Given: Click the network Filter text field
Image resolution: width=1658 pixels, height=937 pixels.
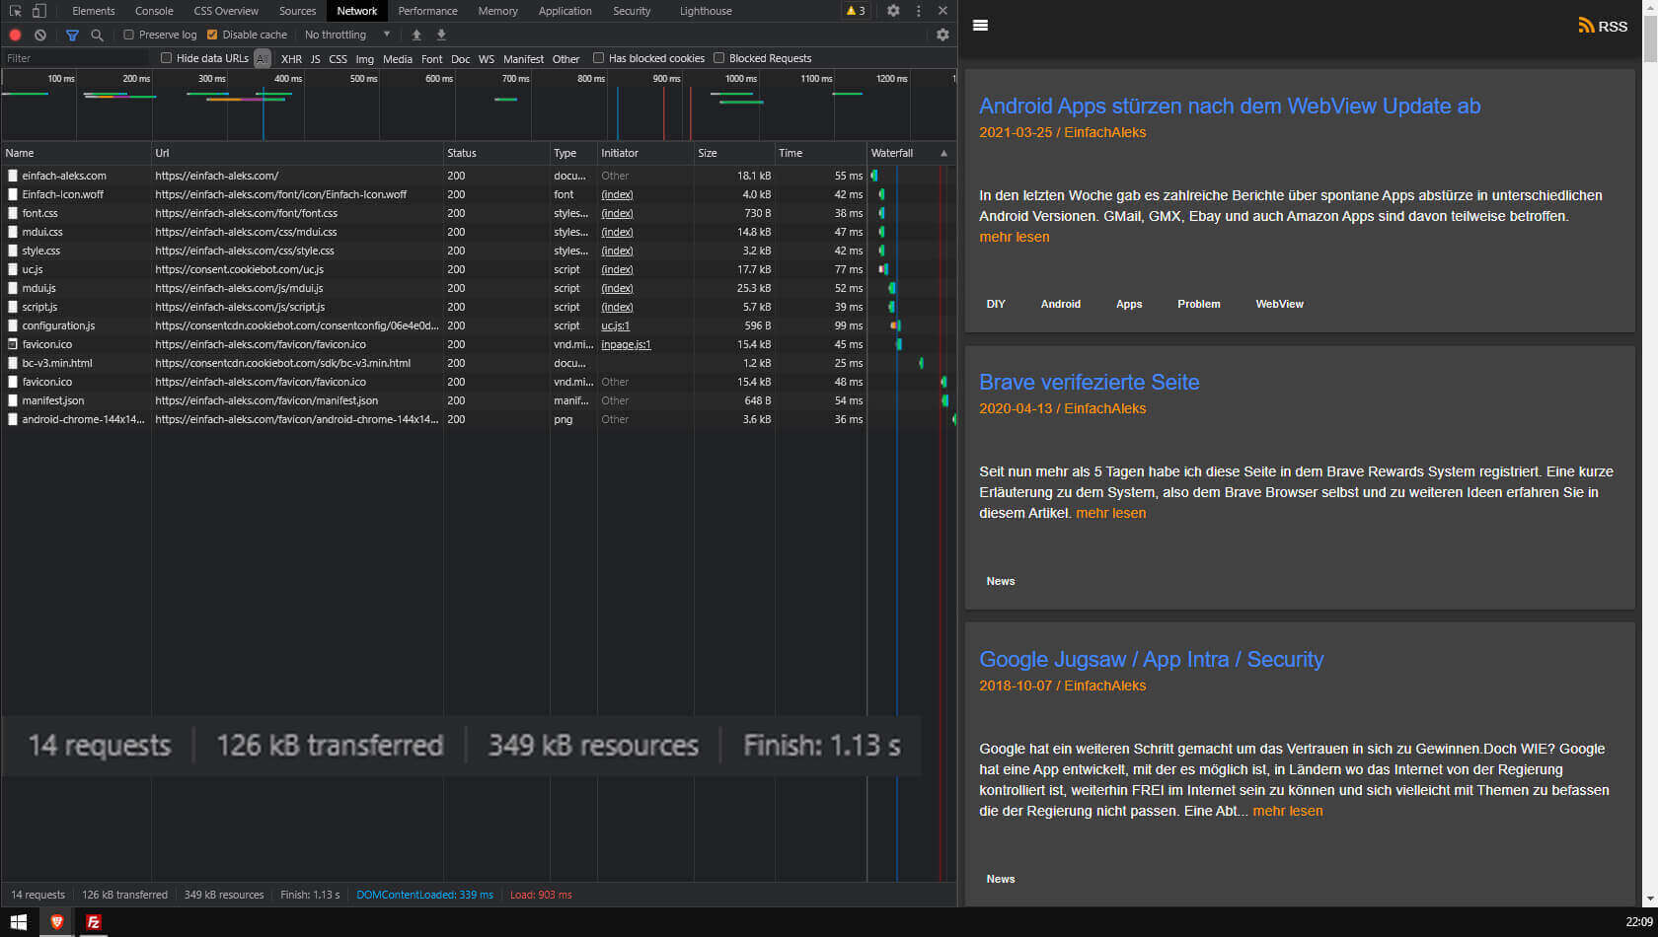Looking at the screenshot, I should pos(78,58).
